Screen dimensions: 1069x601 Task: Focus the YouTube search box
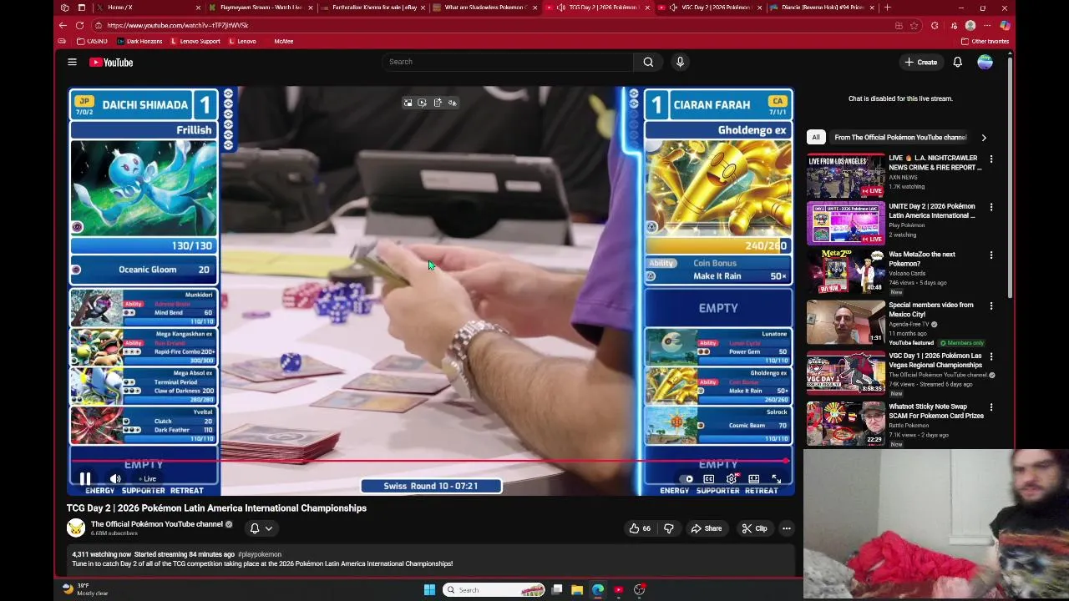click(x=508, y=62)
